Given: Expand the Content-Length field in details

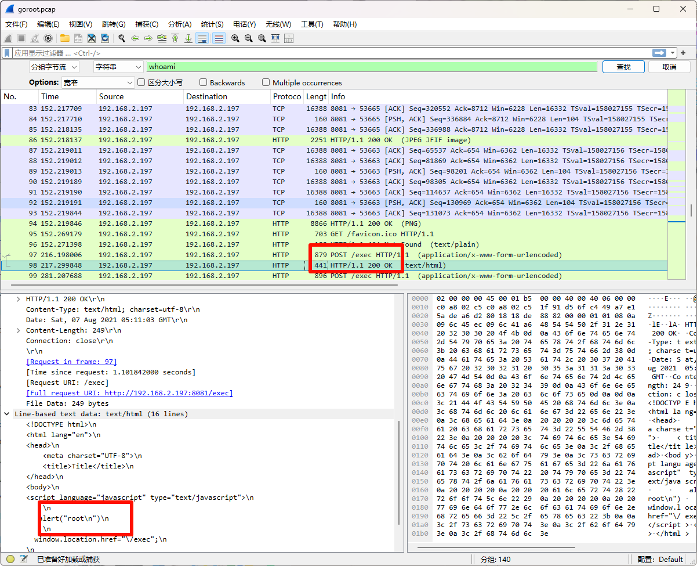Looking at the screenshot, I should (19, 330).
